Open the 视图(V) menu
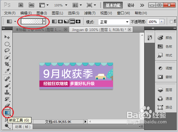This screenshot has height=132, width=178. tap(106, 13)
